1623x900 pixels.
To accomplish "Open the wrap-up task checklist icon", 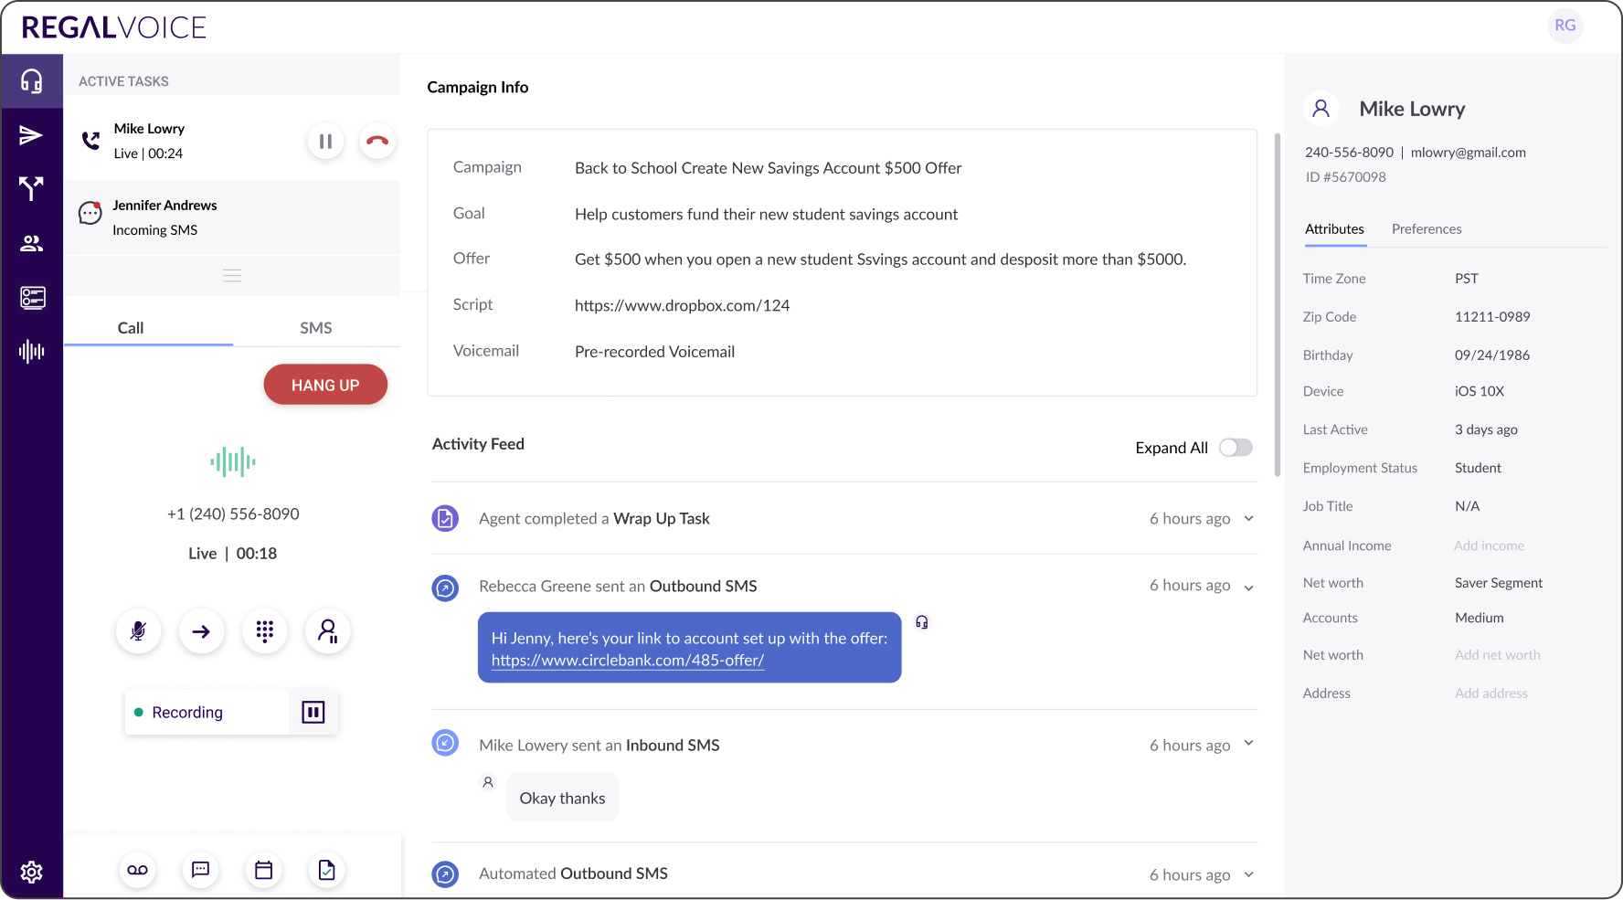I will pyautogui.click(x=327, y=870).
